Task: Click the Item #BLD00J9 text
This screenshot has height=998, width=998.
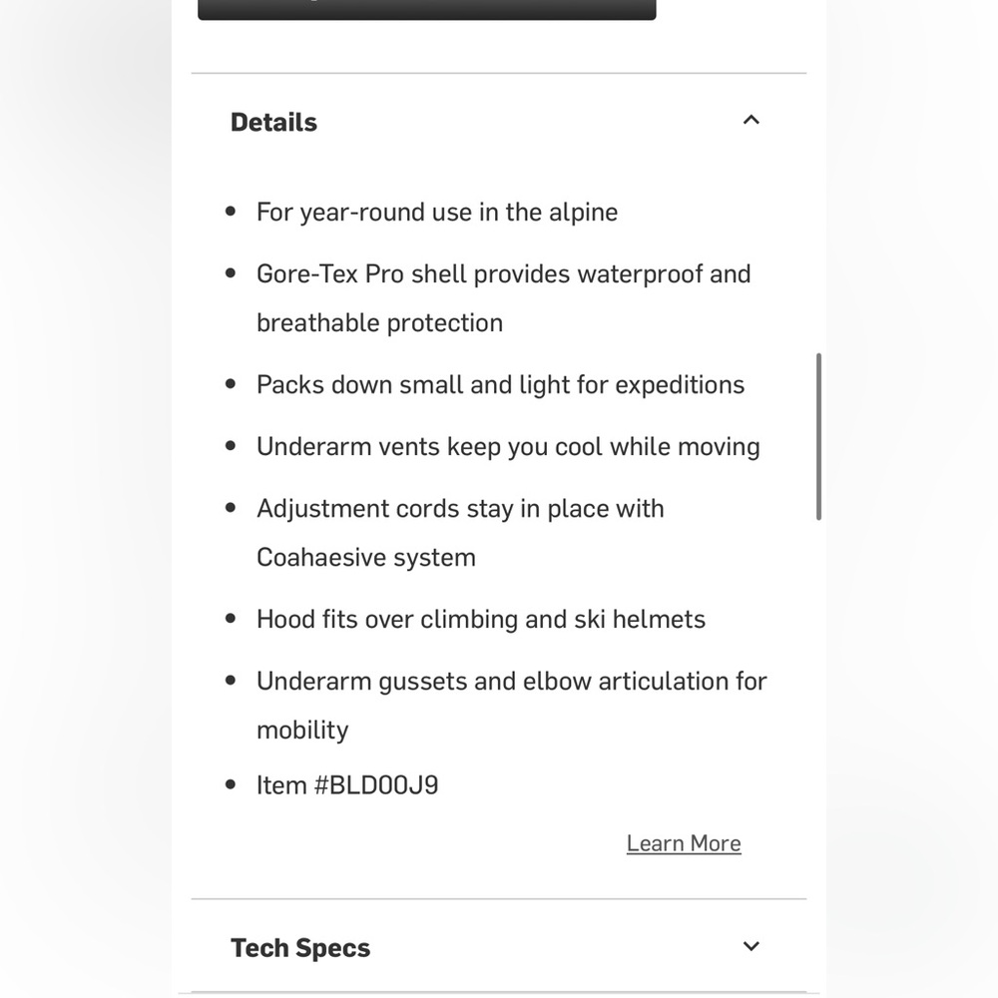Action: [347, 784]
